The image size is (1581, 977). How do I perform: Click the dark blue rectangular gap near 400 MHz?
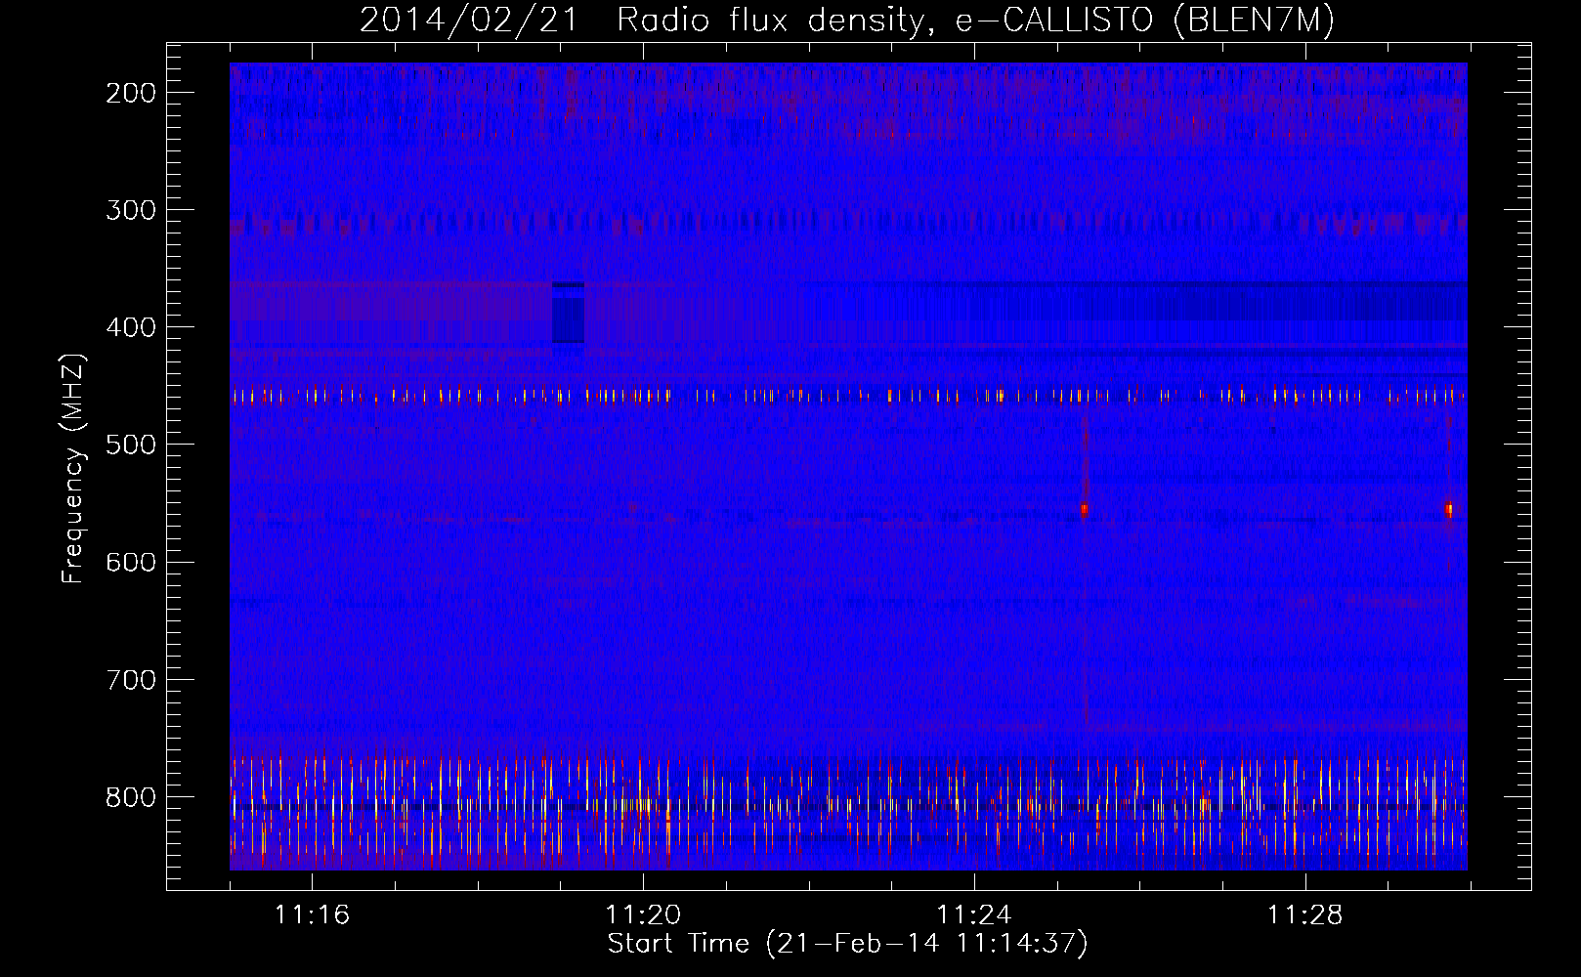[x=568, y=313]
